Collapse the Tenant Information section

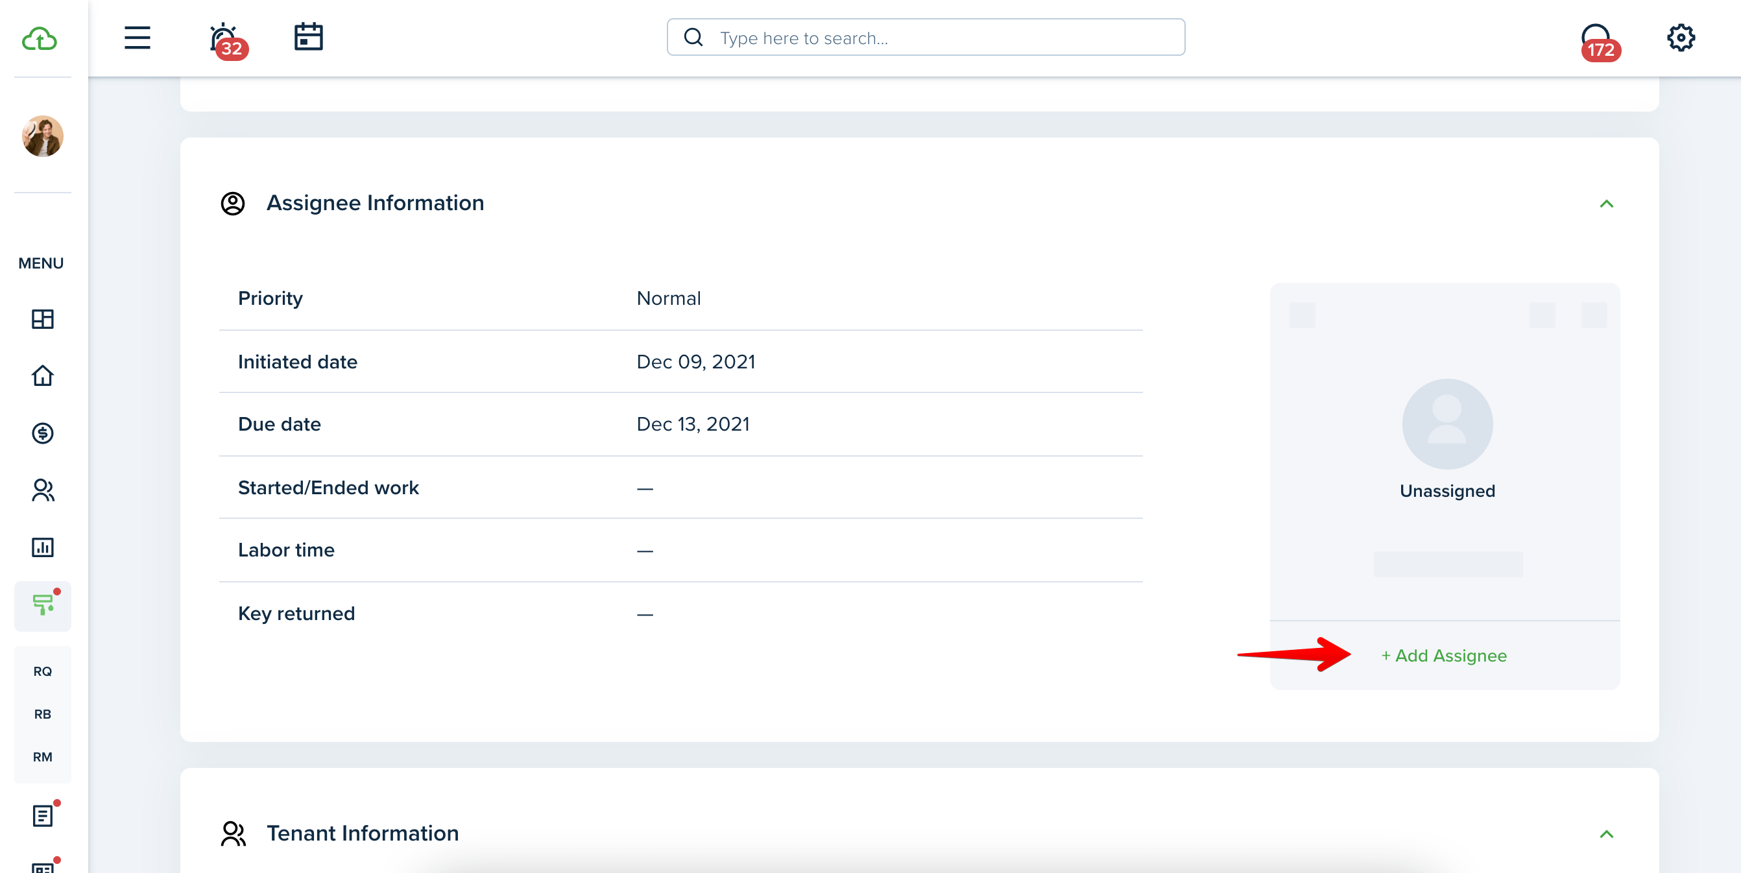click(x=1607, y=834)
